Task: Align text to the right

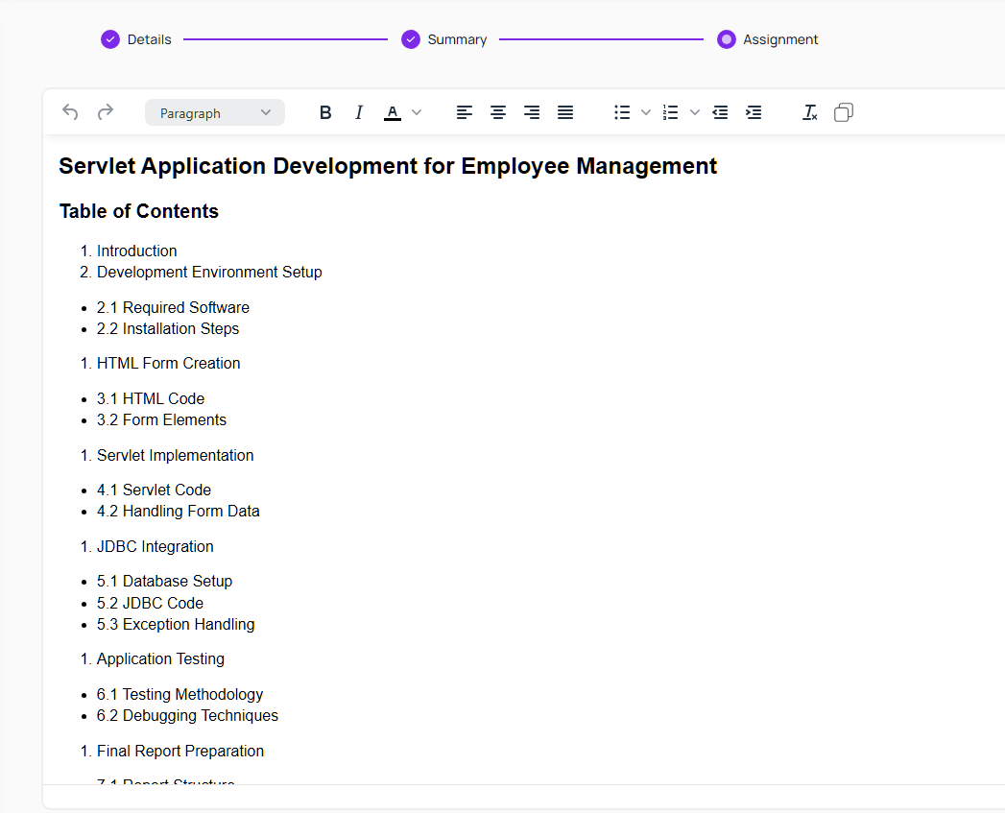Action: click(x=532, y=112)
